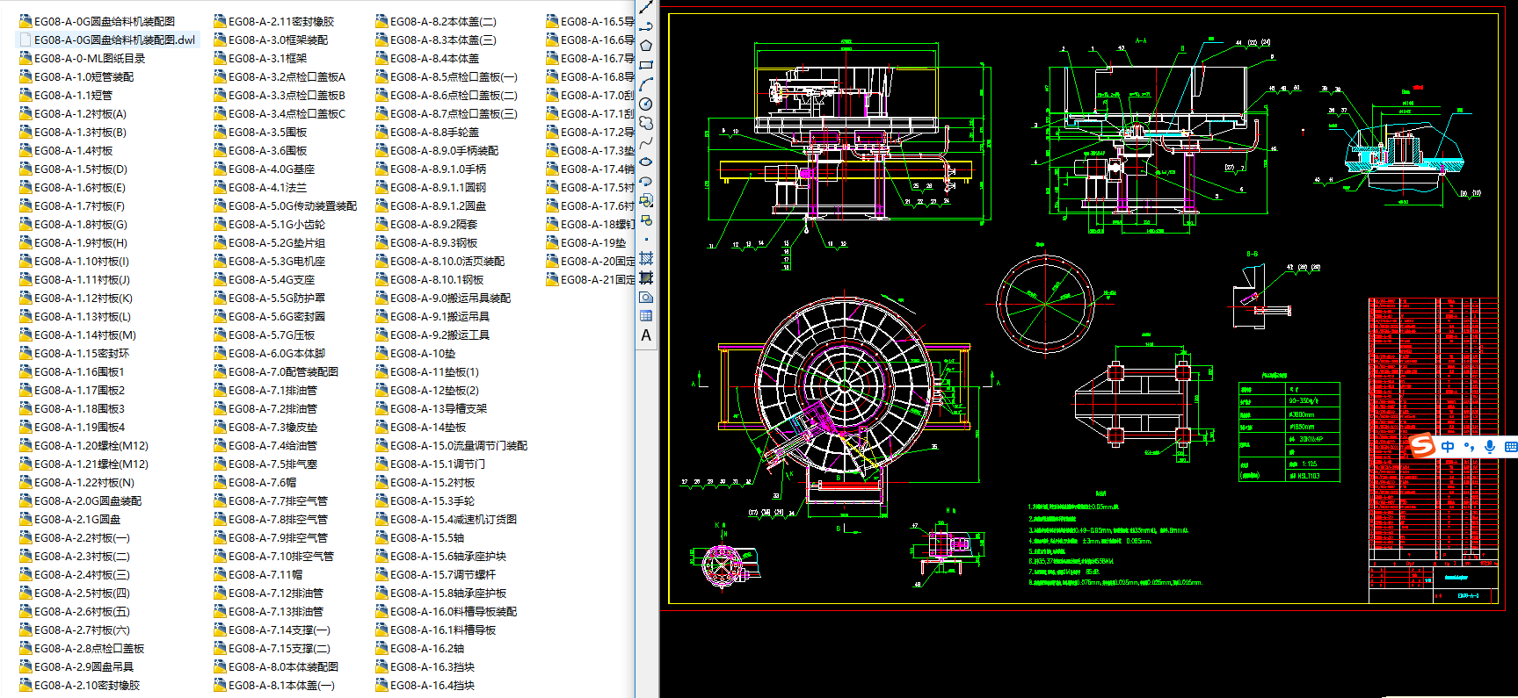Click the folder icon of EG08-A-3.5围板
Image resolution: width=1518 pixels, height=698 pixels.
(220, 132)
